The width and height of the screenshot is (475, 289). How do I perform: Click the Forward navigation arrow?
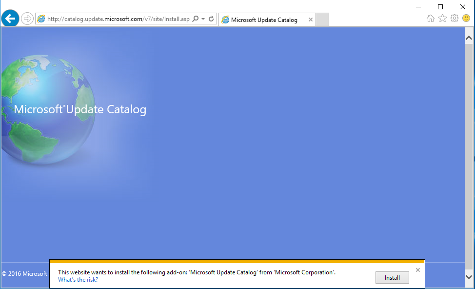[x=27, y=19]
